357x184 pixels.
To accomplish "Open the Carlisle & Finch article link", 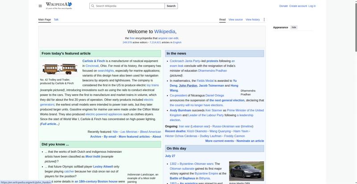I will 94,61.
